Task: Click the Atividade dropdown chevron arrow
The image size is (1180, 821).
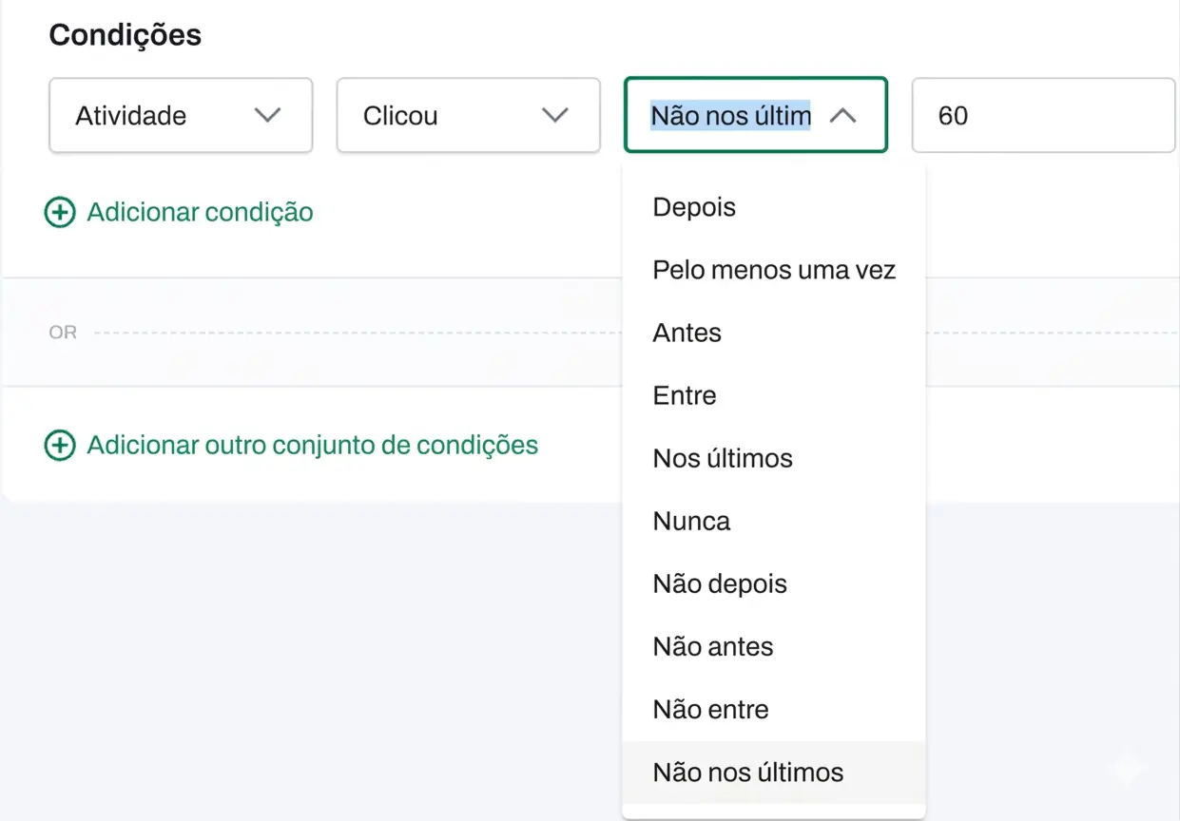Action: tap(268, 116)
